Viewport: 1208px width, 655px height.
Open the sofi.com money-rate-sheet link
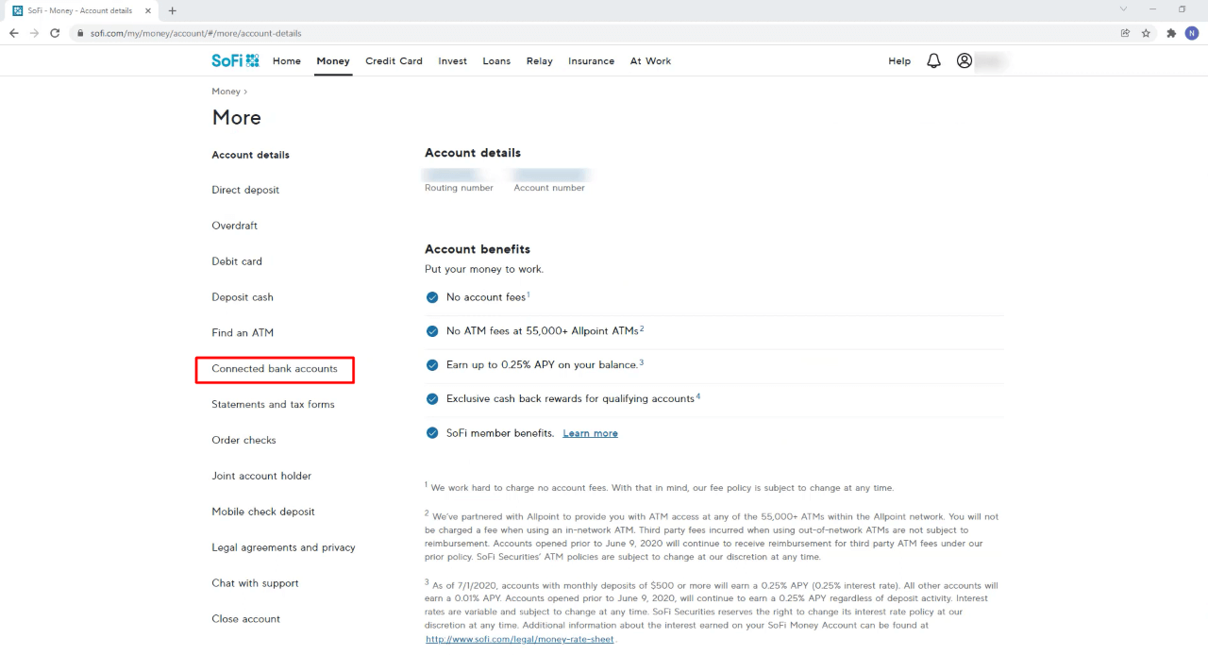click(x=520, y=639)
